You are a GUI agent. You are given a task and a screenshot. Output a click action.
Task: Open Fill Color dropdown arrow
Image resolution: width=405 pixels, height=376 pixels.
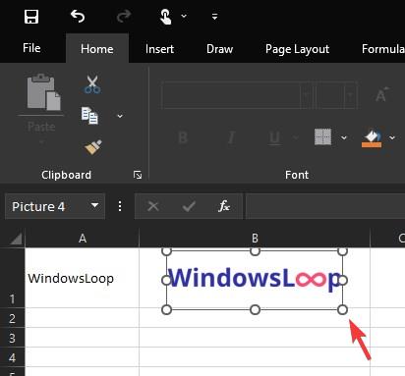(x=392, y=137)
